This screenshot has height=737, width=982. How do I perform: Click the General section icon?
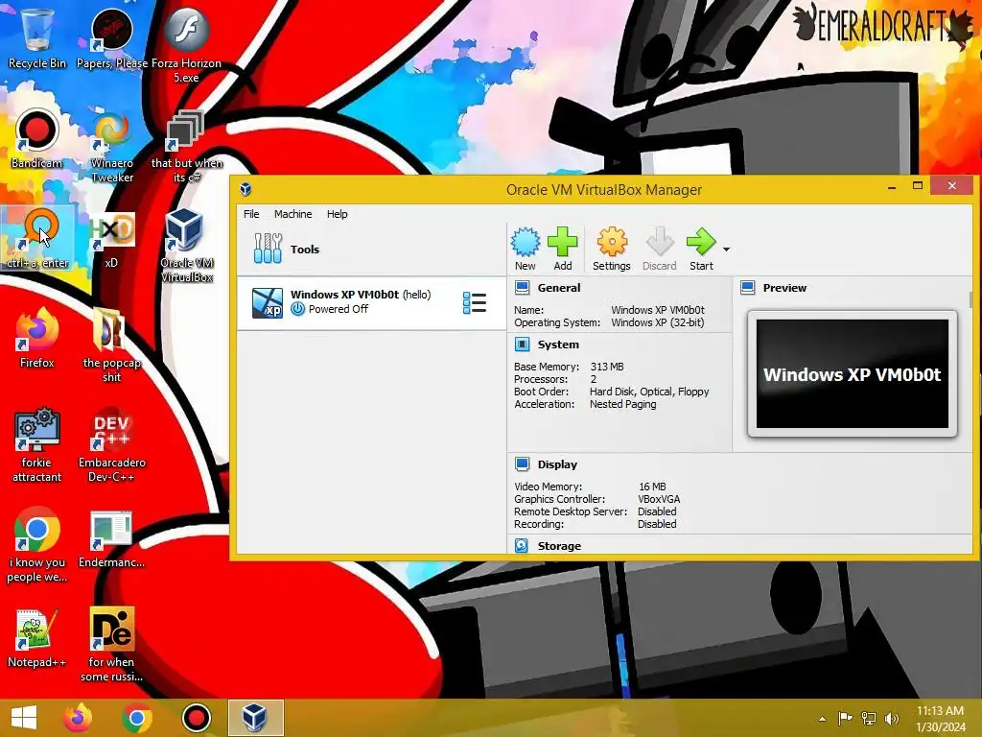pyautogui.click(x=522, y=288)
